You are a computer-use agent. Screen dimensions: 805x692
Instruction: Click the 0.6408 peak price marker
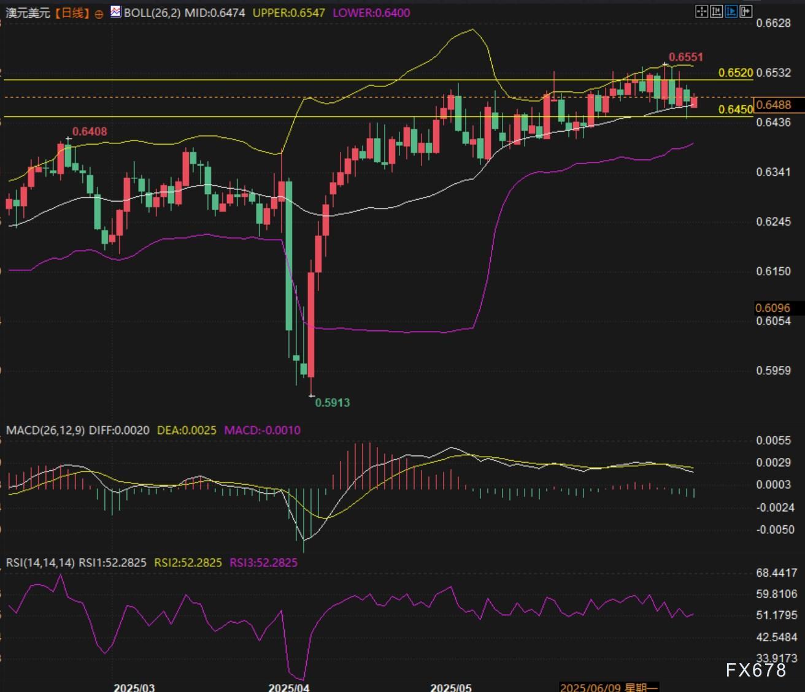pyautogui.click(x=90, y=132)
